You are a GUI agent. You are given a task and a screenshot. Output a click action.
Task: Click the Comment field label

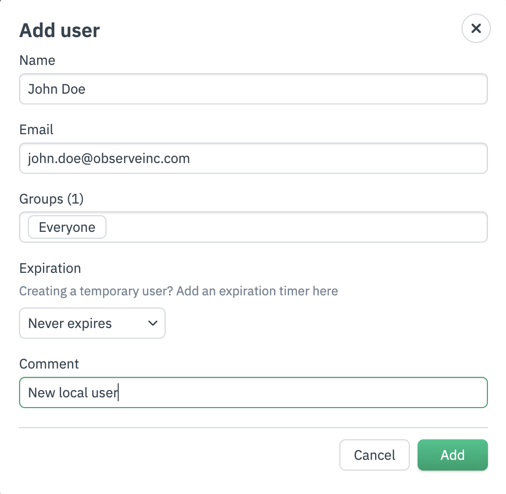49,364
